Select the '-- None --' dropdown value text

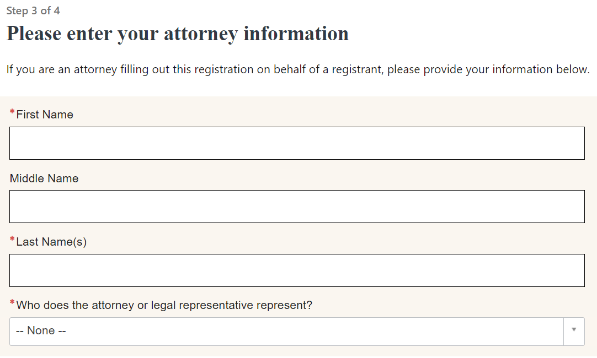41,331
